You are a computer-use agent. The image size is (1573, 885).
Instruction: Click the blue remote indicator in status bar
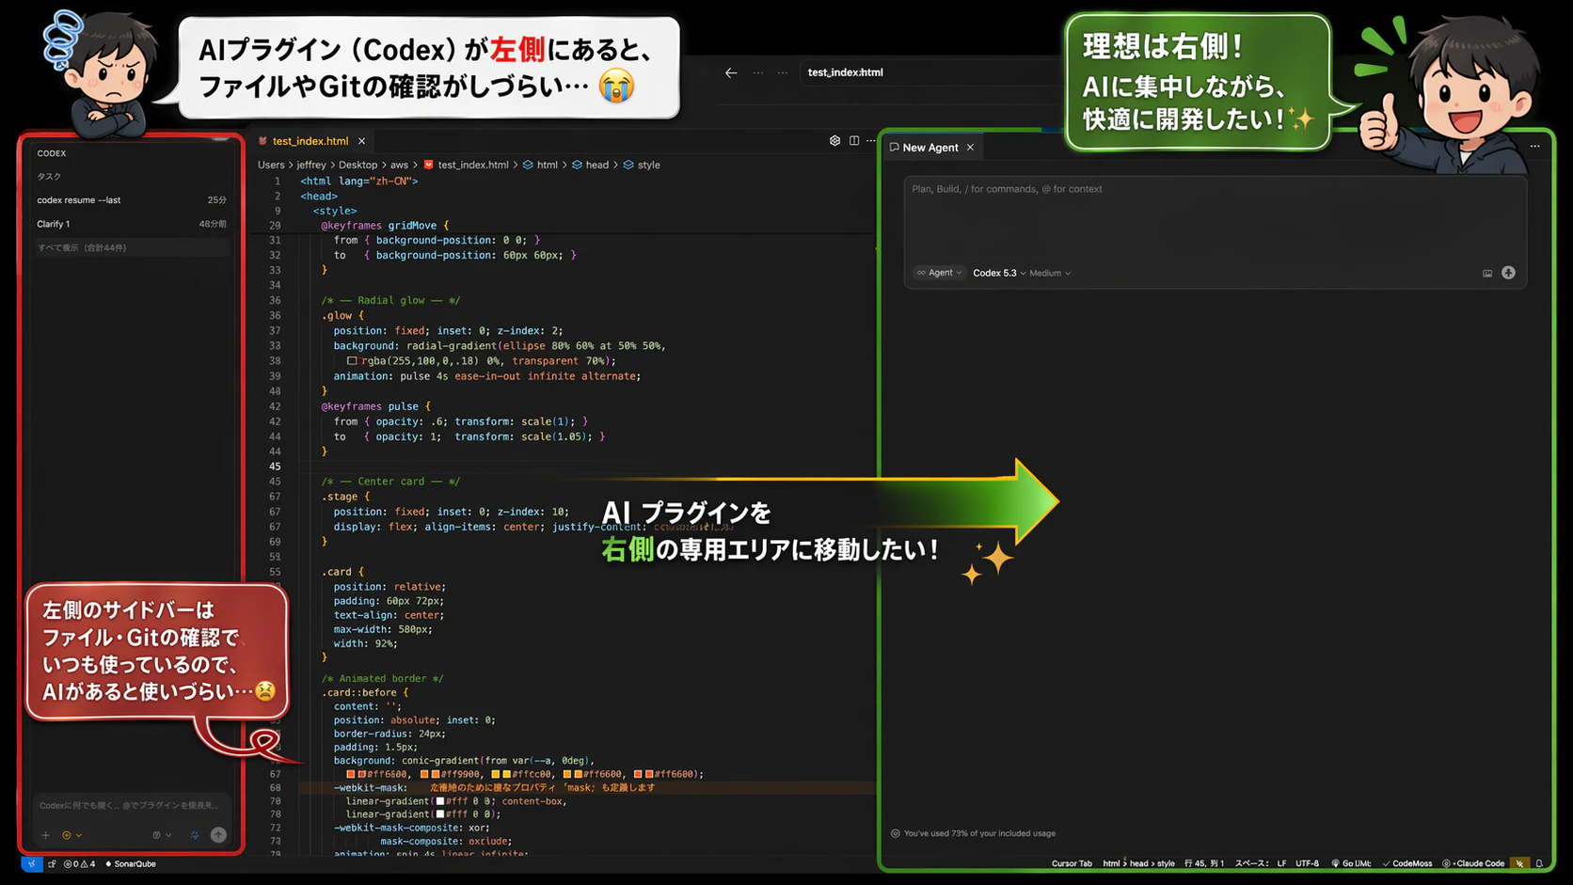tap(31, 863)
